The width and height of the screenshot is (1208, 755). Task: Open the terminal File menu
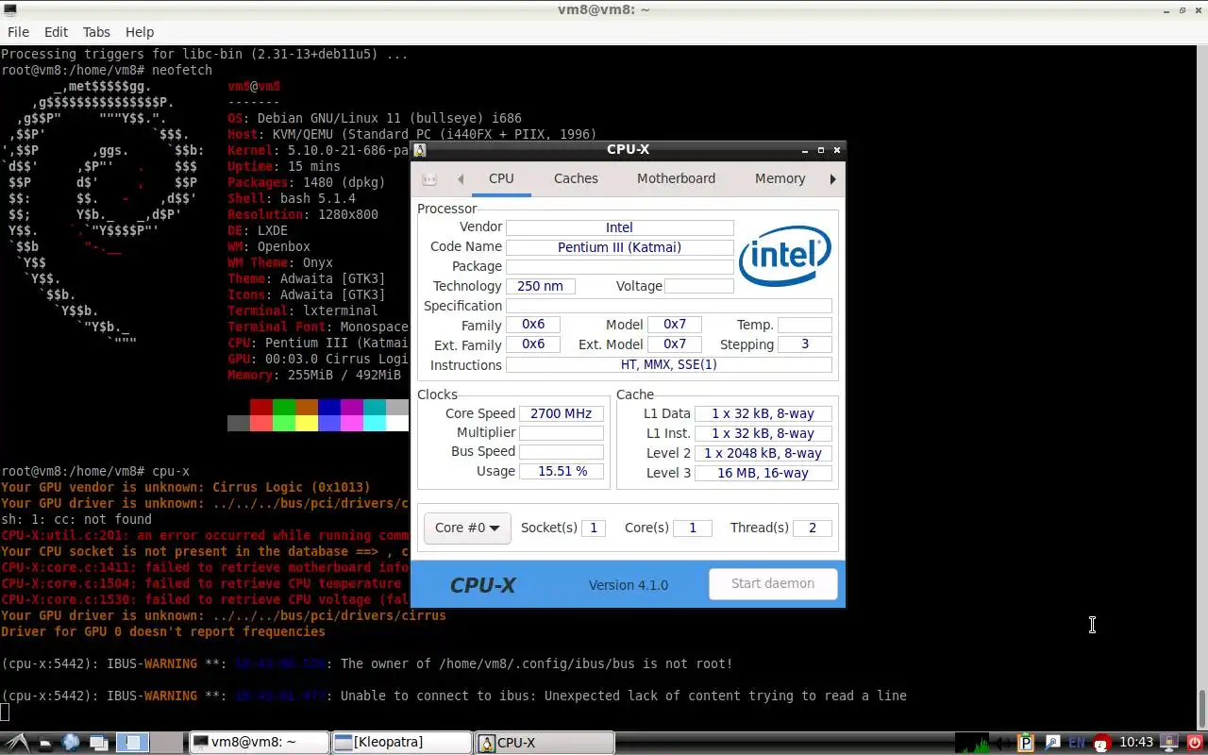click(18, 31)
